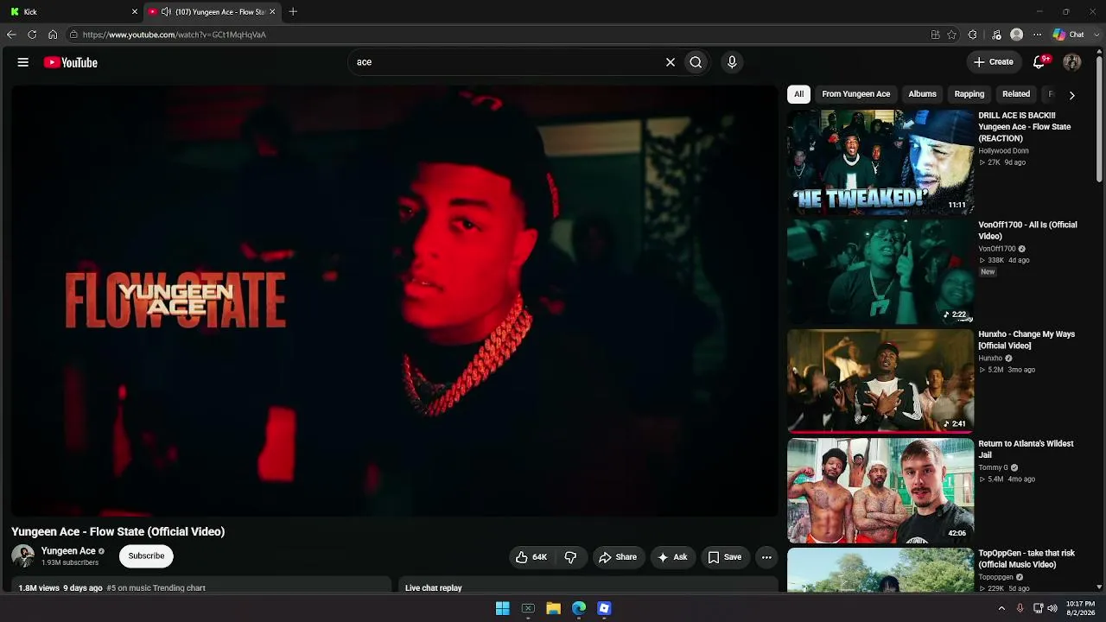
Task: Click the address bar URL
Action: pyautogui.click(x=175, y=35)
